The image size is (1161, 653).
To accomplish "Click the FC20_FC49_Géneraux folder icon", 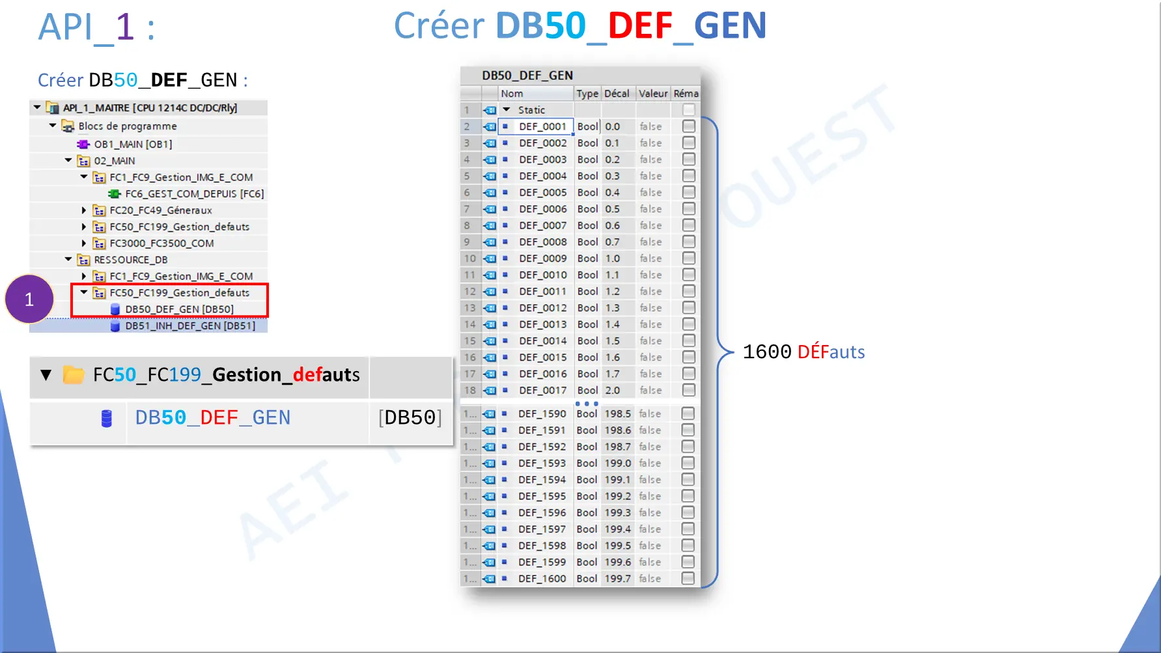I will [99, 210].
